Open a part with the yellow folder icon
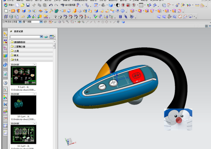 tap(23, 5)
